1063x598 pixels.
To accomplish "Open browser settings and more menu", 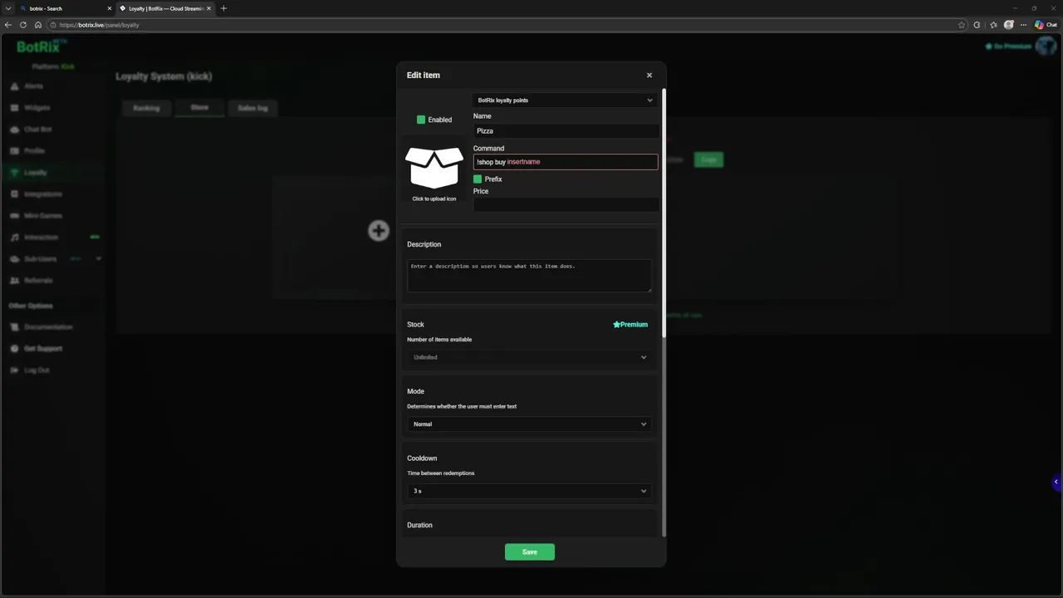I will [x=1024, y=25].
